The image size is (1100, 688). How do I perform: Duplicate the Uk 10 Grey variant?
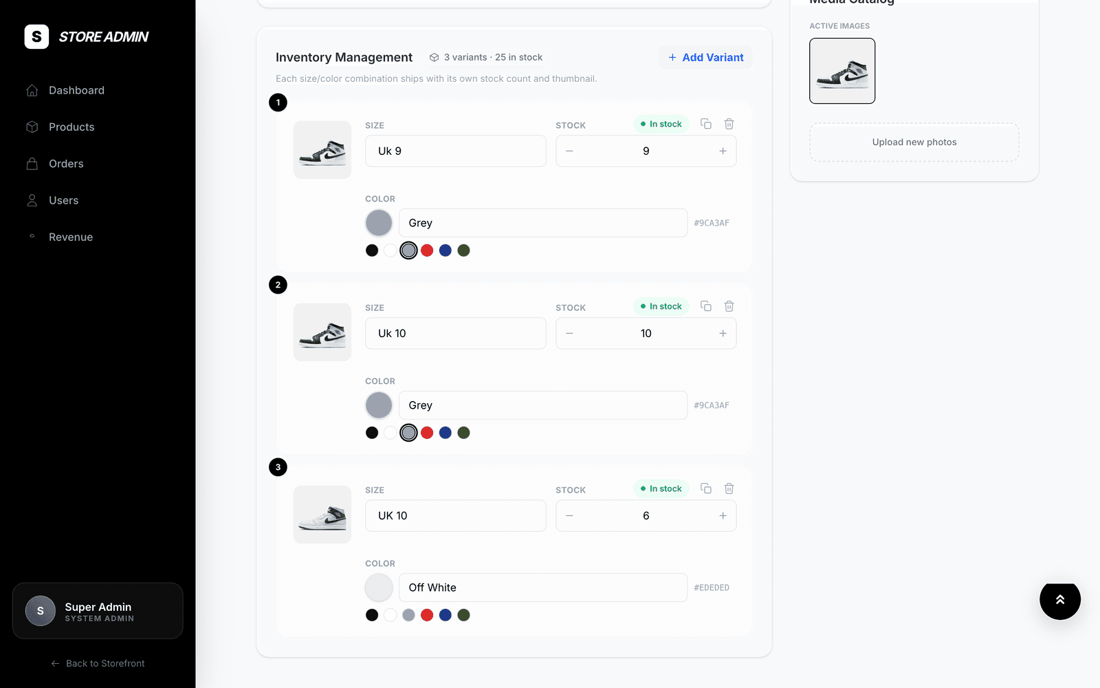click(706, 306)
